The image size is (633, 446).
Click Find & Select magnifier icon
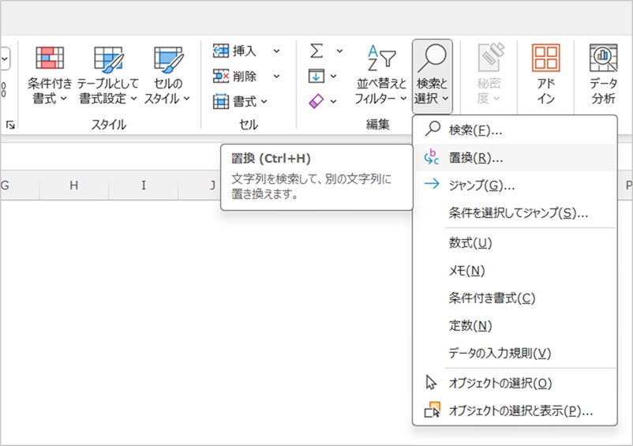432,58
